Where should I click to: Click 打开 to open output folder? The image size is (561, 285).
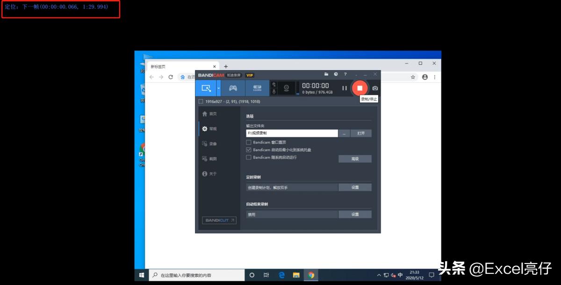(x=361, y=133)
